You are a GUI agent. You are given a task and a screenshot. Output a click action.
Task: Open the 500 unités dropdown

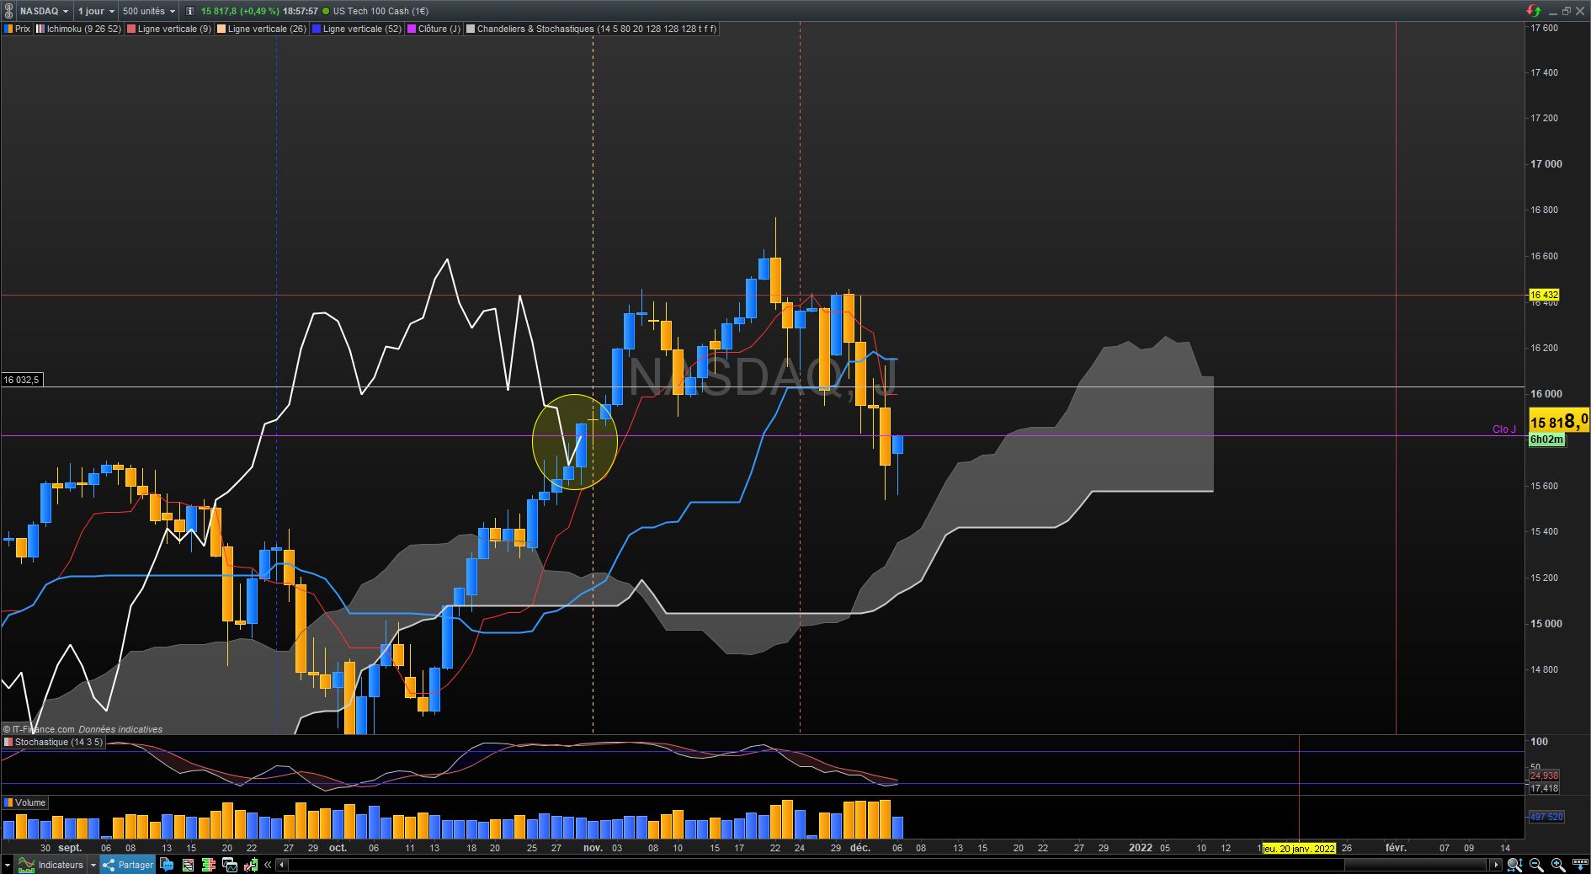click(148, 11)
